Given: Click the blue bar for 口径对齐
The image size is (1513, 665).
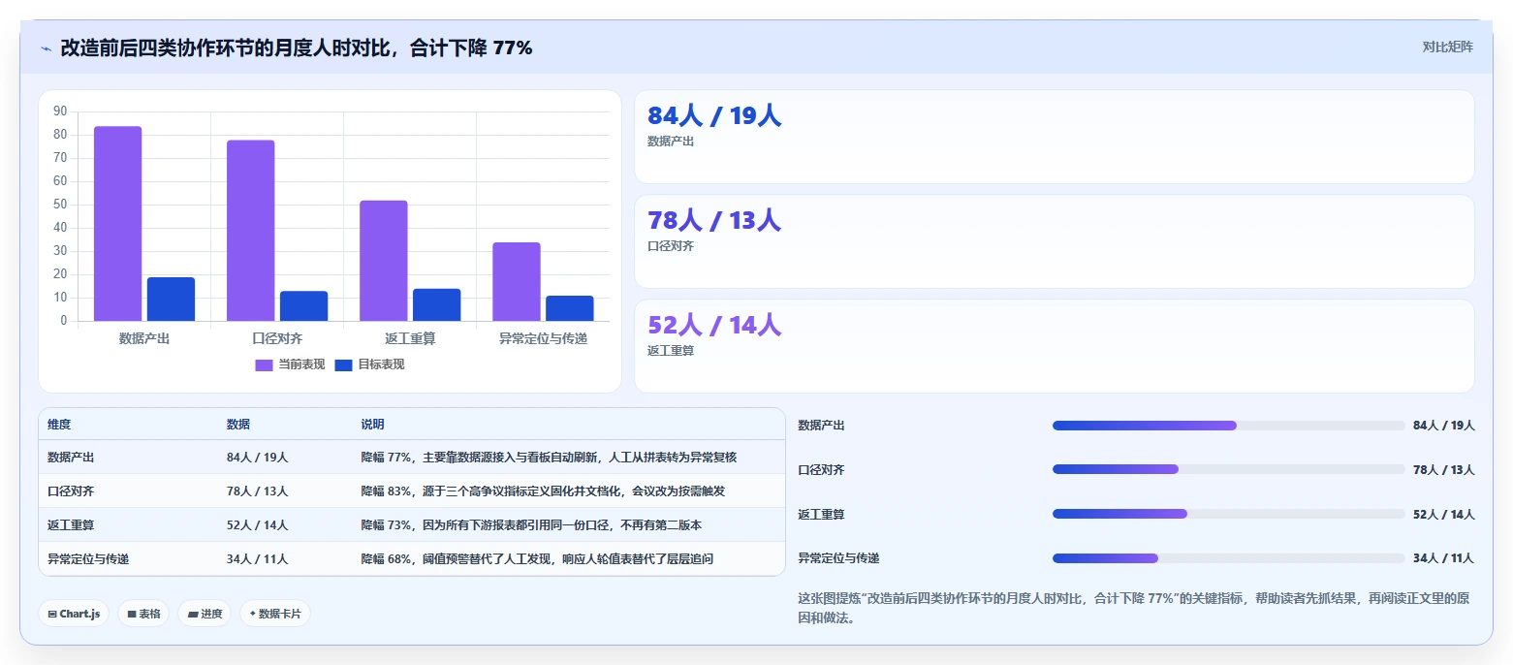Looking at the screenshot, I should pos(303,306).
